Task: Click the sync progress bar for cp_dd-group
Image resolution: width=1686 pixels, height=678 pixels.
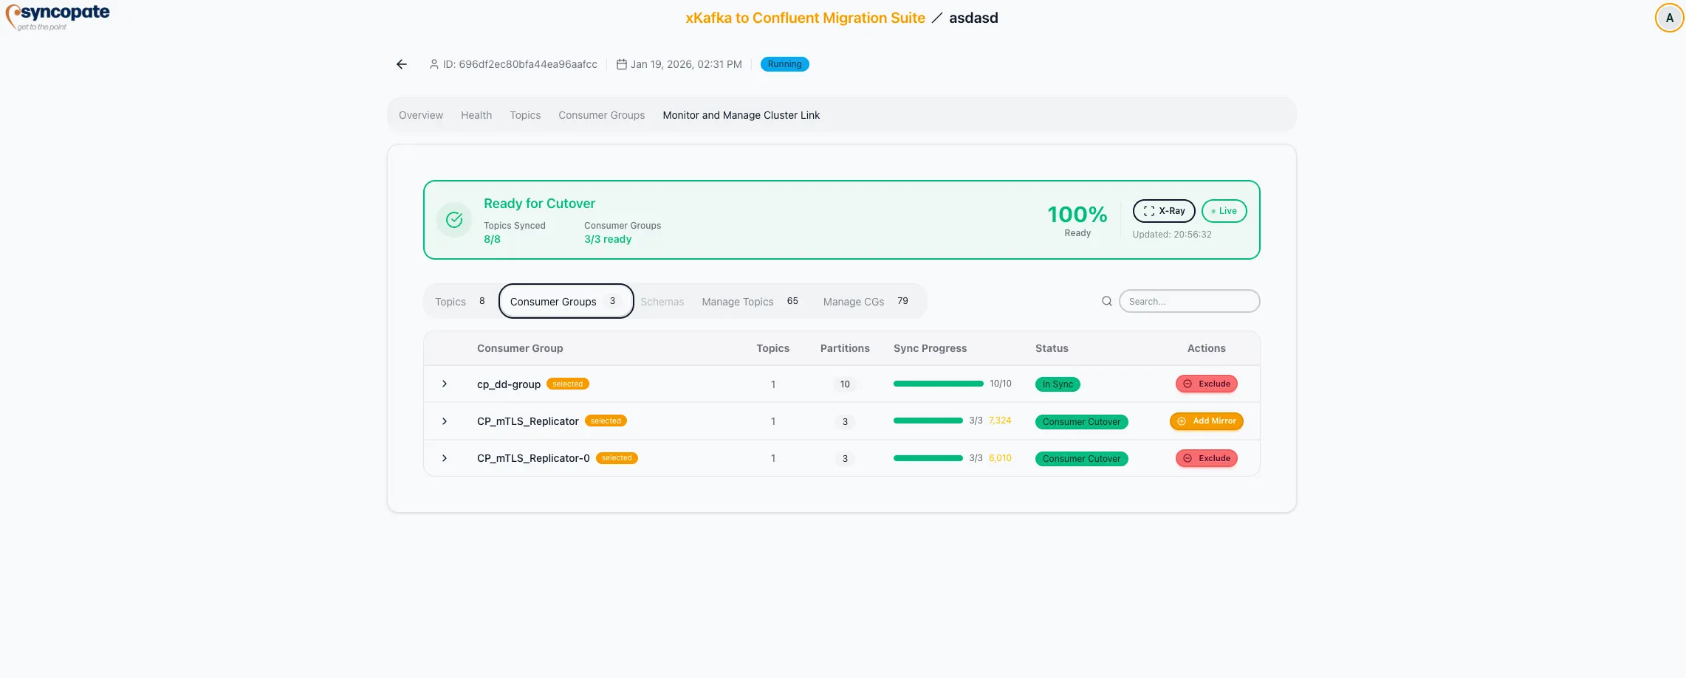Action: point(938,384)
